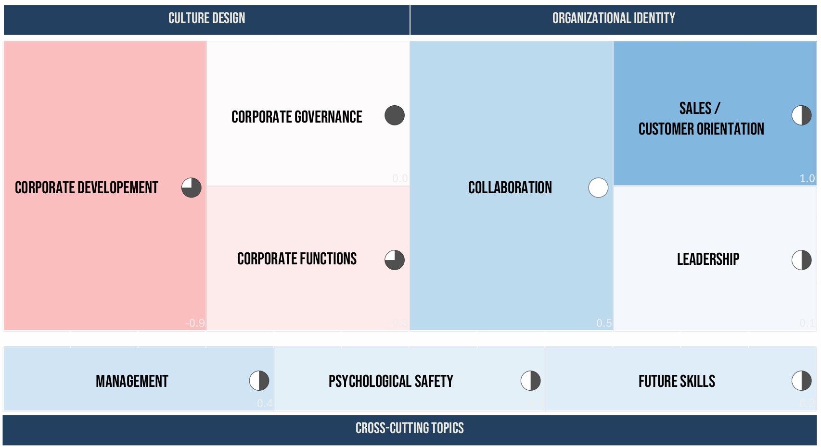
Task: Click the Corporate Developement pie progress icon
Action: [192, 187]
